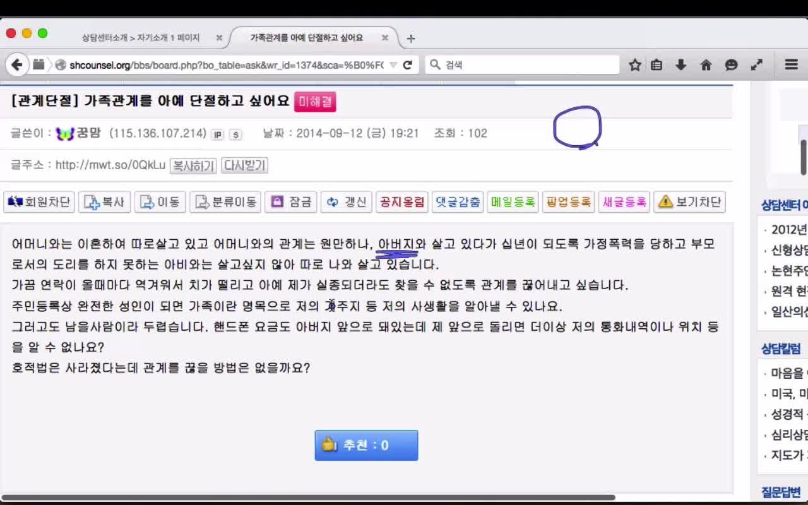The width and height of the screenshot is (808, 505).
Task: Go to home page icon
Action: pos(706,64)
